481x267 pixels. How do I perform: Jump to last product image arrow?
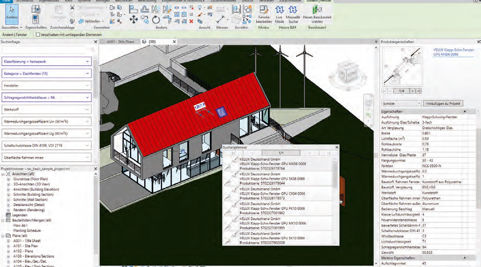point(419,91)
